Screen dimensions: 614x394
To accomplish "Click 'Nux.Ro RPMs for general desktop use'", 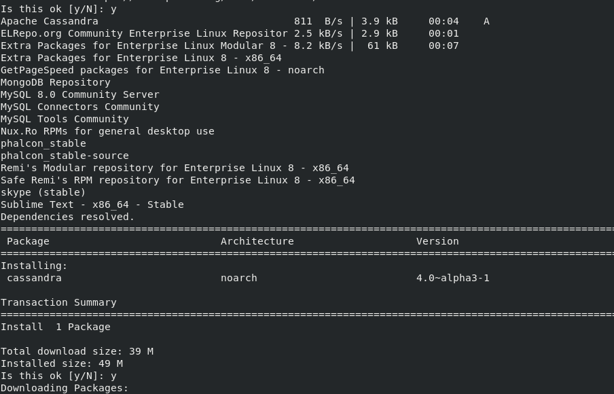I will [x=108, y=131].
